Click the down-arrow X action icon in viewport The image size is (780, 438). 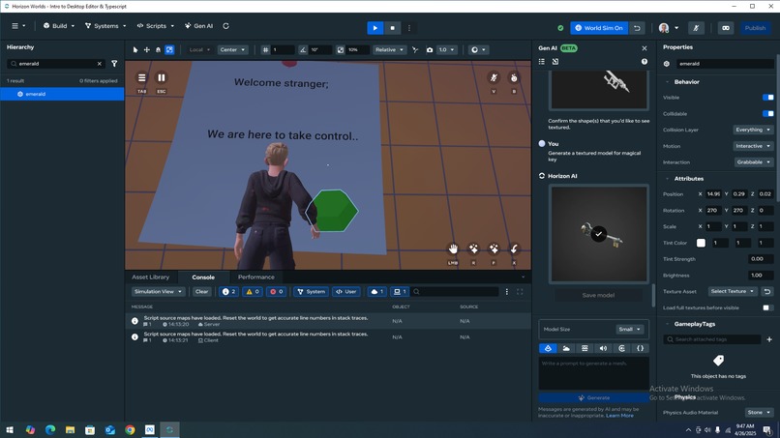(514, 248)
